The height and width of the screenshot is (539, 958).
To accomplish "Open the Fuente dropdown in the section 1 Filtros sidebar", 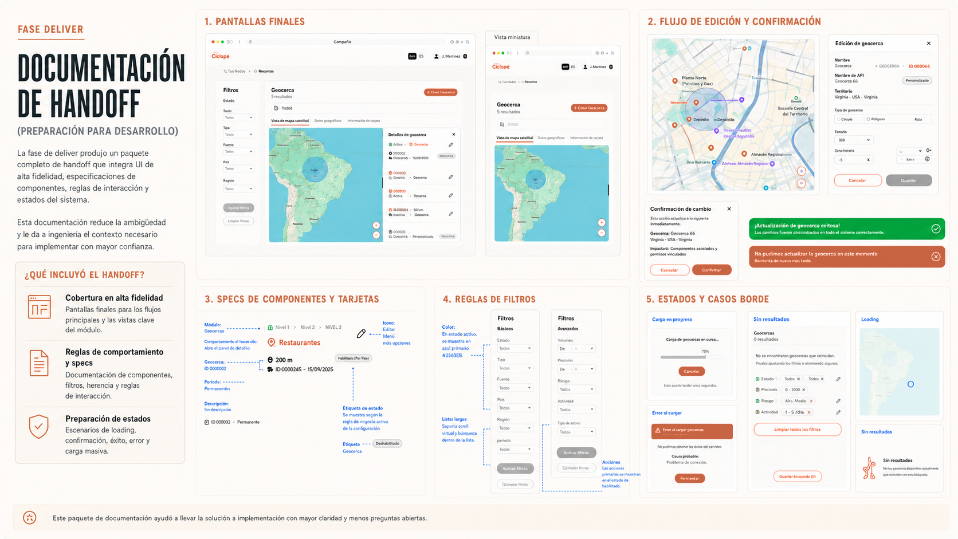I will (x=238, y=152).
